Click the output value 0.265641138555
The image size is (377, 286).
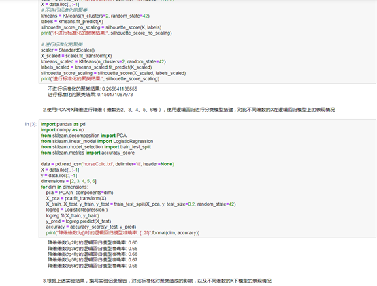[120, 89]
